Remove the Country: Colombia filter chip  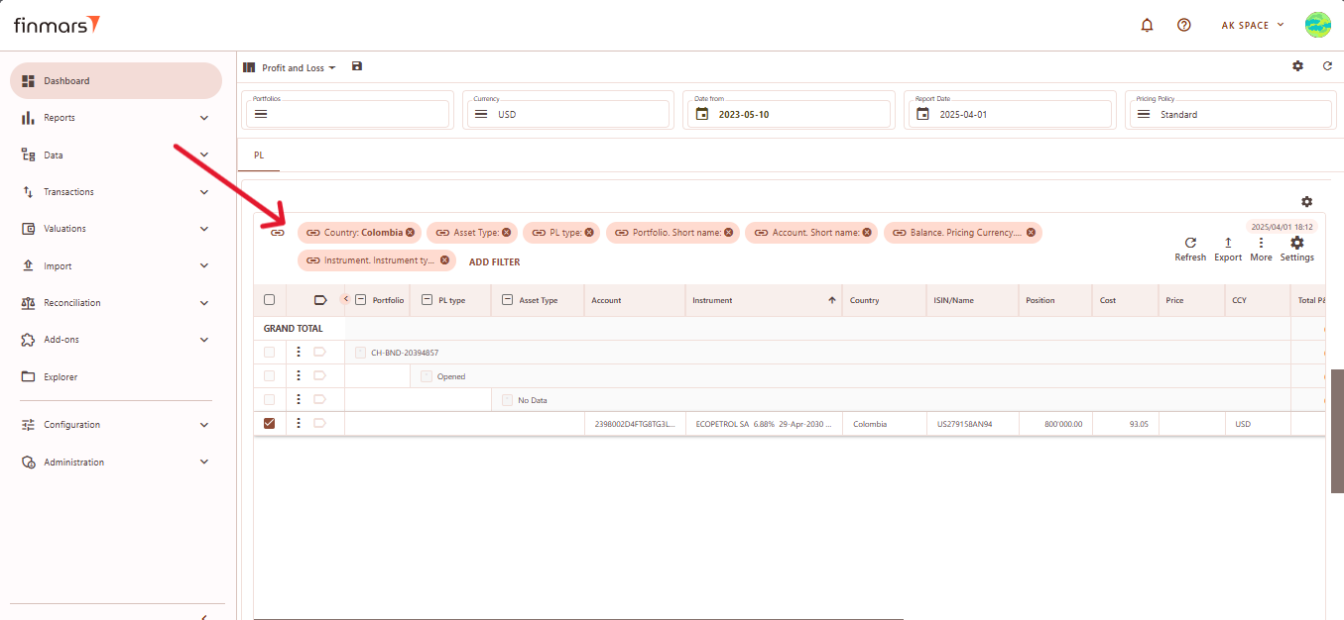(411, 233)
